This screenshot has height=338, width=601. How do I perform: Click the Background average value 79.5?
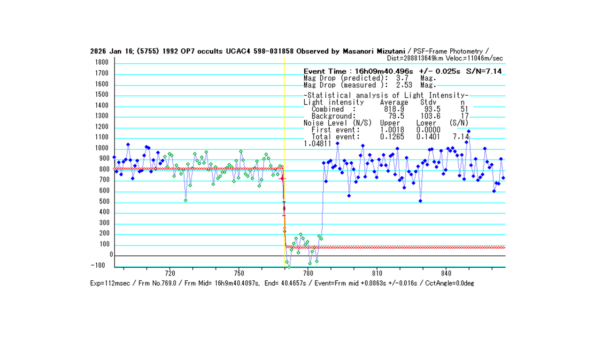(396, 116)
